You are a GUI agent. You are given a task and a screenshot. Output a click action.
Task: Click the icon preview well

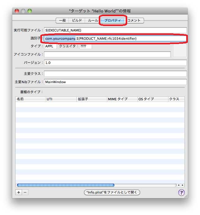[180, 51]
